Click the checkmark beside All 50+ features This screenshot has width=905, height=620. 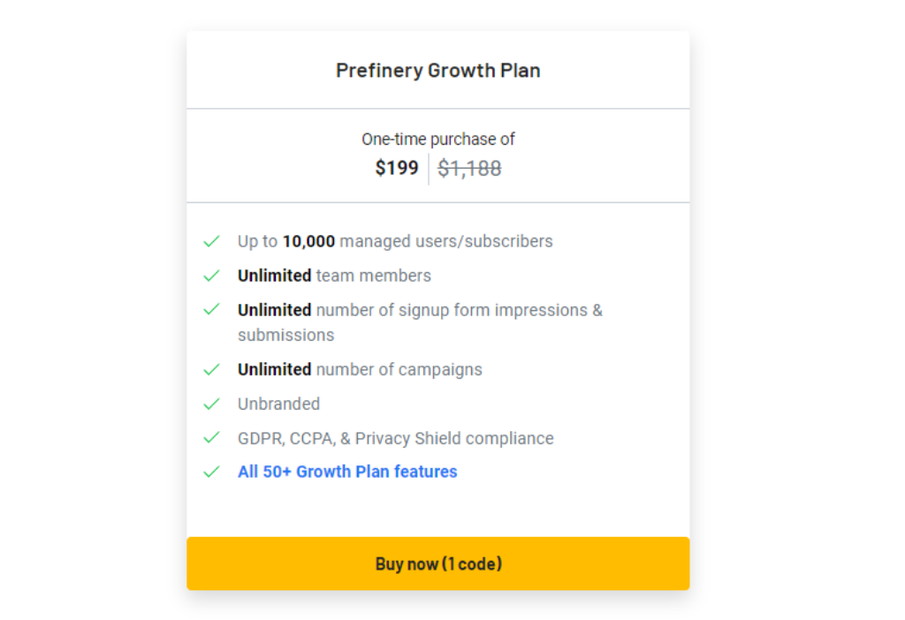click(x=211, y=472)
